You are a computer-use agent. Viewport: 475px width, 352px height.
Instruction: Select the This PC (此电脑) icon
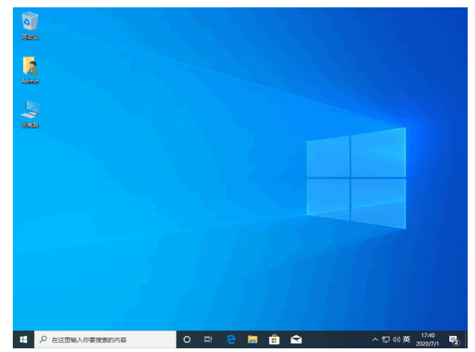click(30, 114)
